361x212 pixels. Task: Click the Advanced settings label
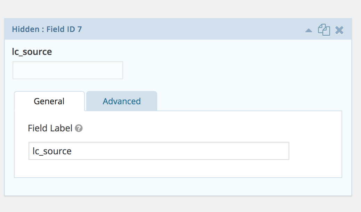click(x=121, y=101)
